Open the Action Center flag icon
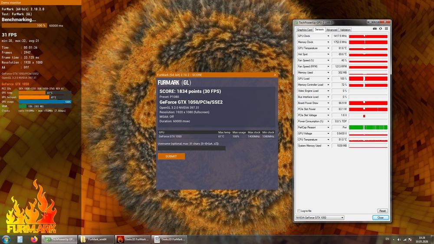Screen dimensions: 434x244 click(x=410, y=239)
